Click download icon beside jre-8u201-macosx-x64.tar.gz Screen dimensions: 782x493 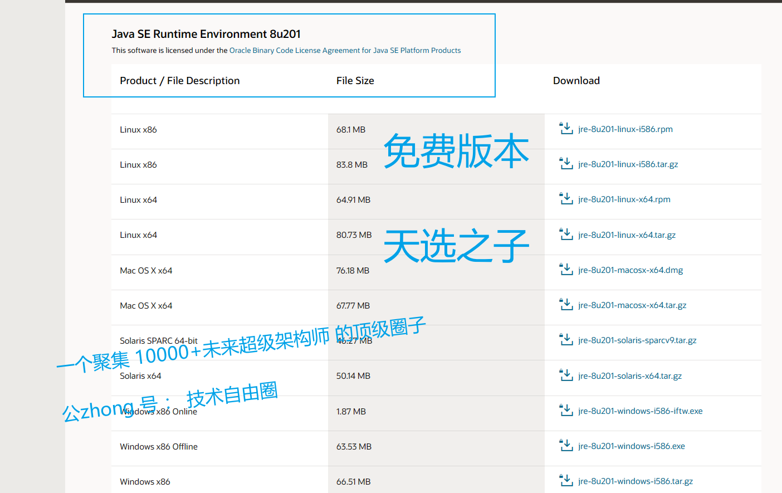coord(566,305)
